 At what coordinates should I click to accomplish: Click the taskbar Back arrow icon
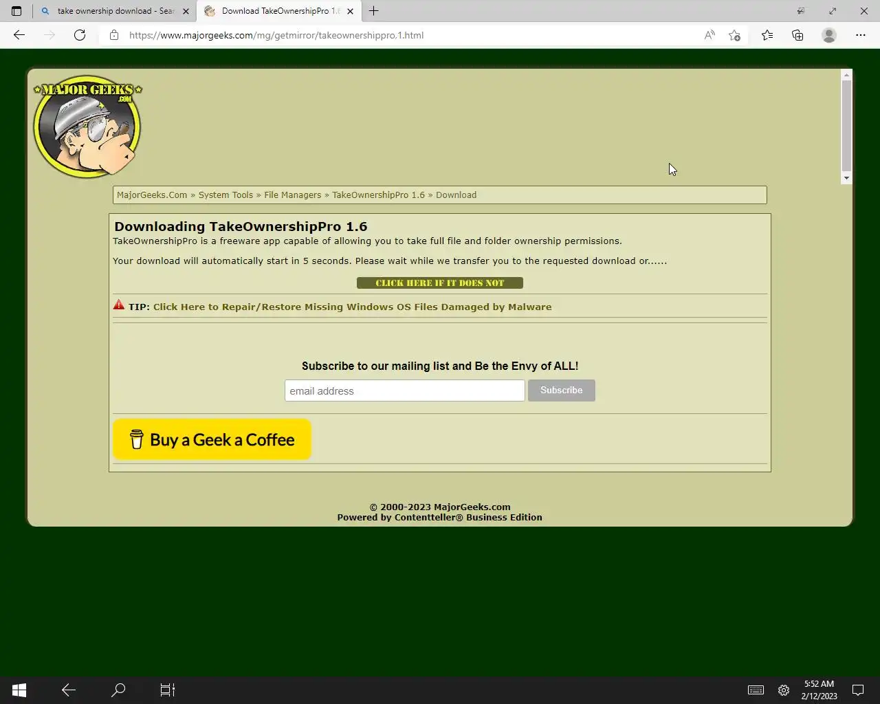click(x=68, y=690)
